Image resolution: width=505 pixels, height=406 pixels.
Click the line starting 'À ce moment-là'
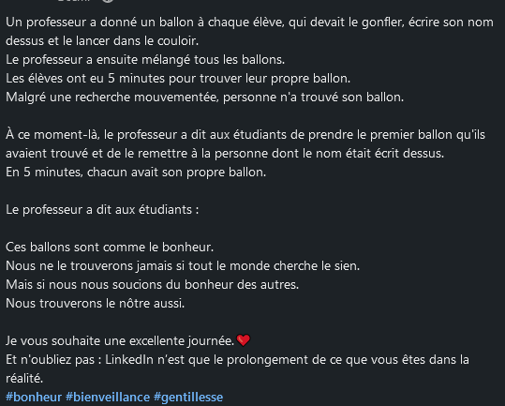pos(245,135)
